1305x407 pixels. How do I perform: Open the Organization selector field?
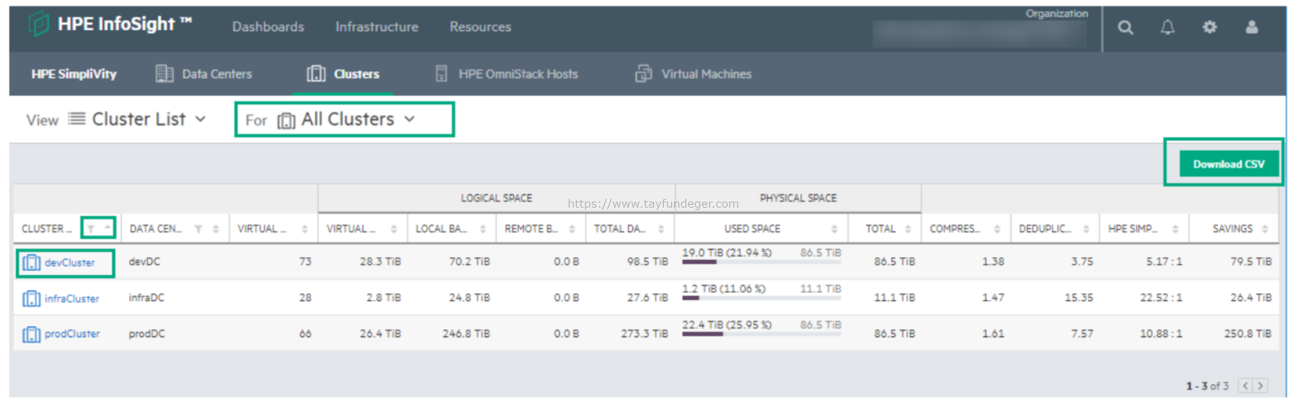point(979,34)
